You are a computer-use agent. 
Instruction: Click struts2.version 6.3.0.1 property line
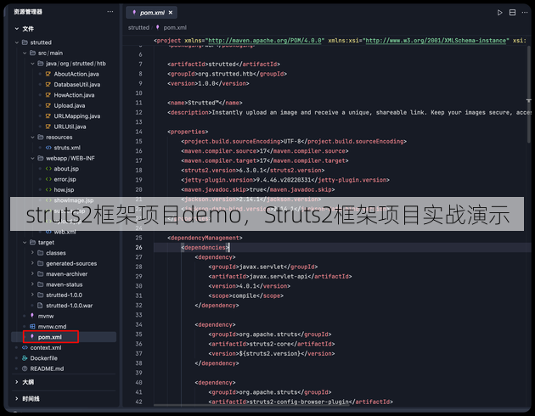click(x=253, y=170)
